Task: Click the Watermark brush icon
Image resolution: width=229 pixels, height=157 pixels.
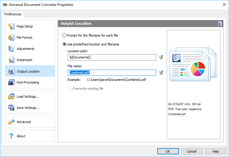Action: pyautogui.click(x=11, y=60)
